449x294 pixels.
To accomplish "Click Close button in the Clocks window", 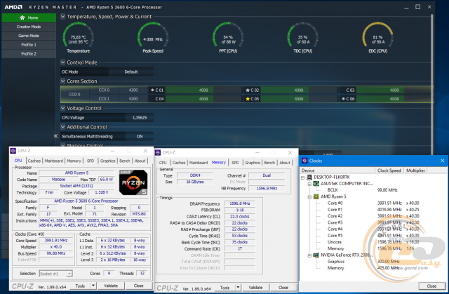I will tap(431, 286).
